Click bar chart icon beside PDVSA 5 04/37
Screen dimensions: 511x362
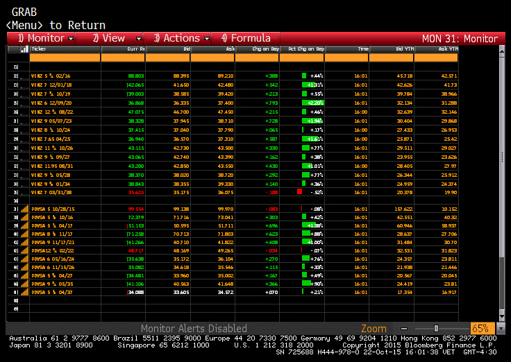(24, 292)
